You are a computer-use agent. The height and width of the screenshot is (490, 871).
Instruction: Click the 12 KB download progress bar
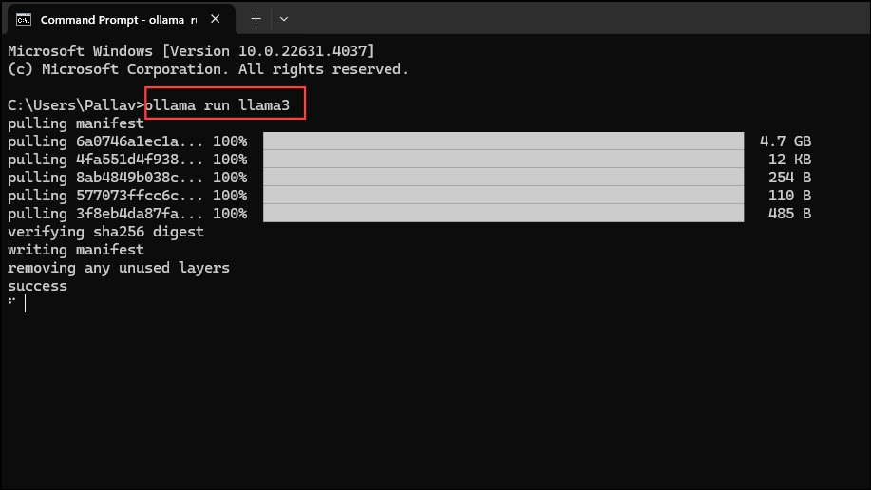503,159
